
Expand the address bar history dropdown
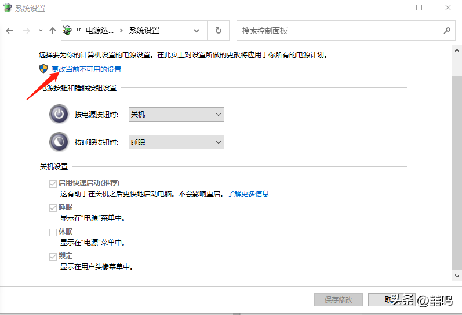tap(197, 31)
